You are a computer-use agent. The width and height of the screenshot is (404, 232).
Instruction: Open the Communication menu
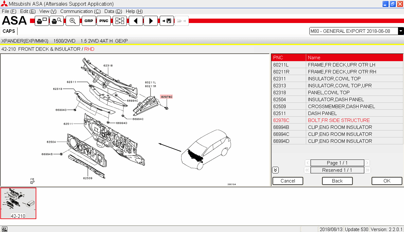[80, 11]
